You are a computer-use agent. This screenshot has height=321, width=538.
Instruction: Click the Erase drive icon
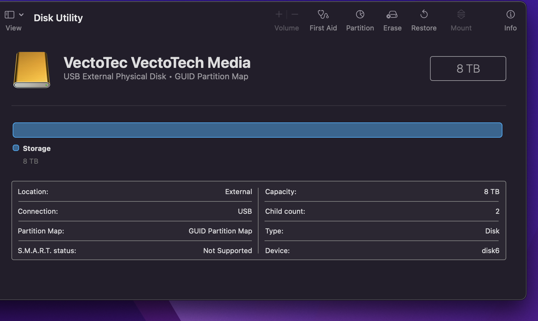[x=392, y=14]
